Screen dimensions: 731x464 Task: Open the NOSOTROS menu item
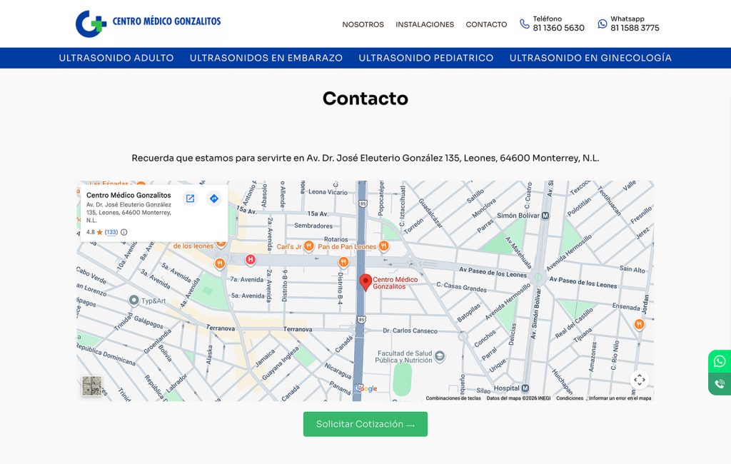(x=363, y=24)
